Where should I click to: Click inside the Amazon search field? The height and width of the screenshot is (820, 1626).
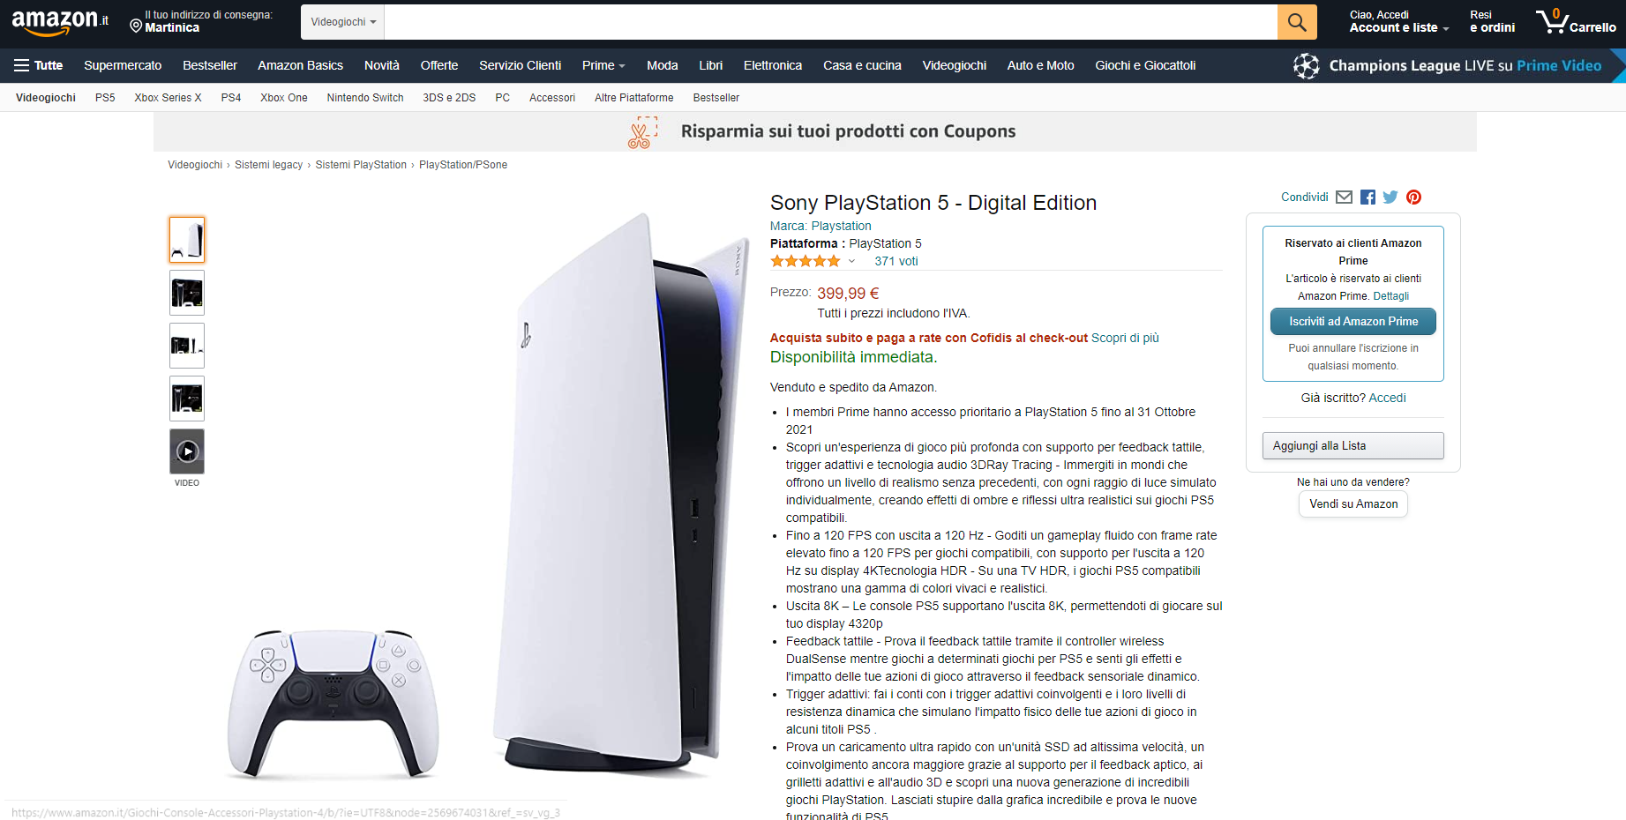tap(831, 22)
